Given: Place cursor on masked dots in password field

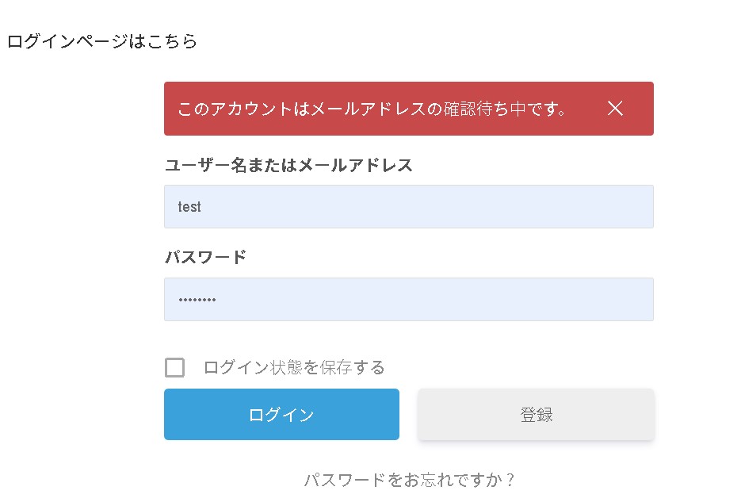Looking at the screenshot, I should coord(197,300).
